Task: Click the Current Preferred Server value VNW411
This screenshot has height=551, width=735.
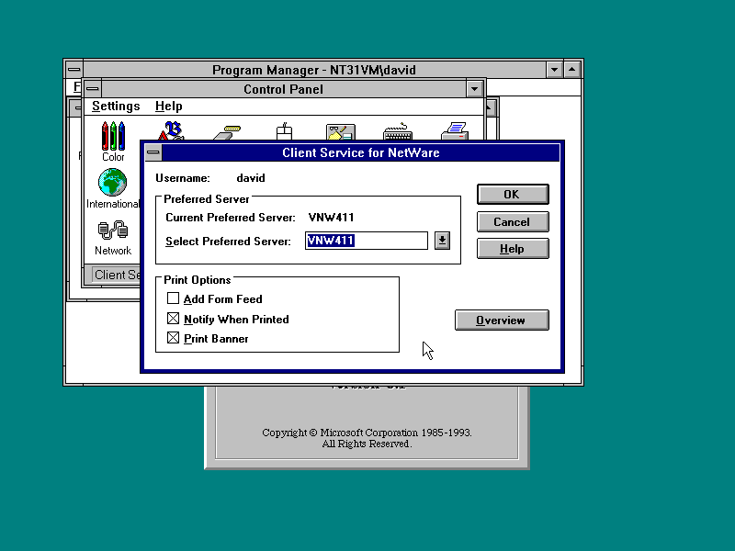Action: coord(331,218)
